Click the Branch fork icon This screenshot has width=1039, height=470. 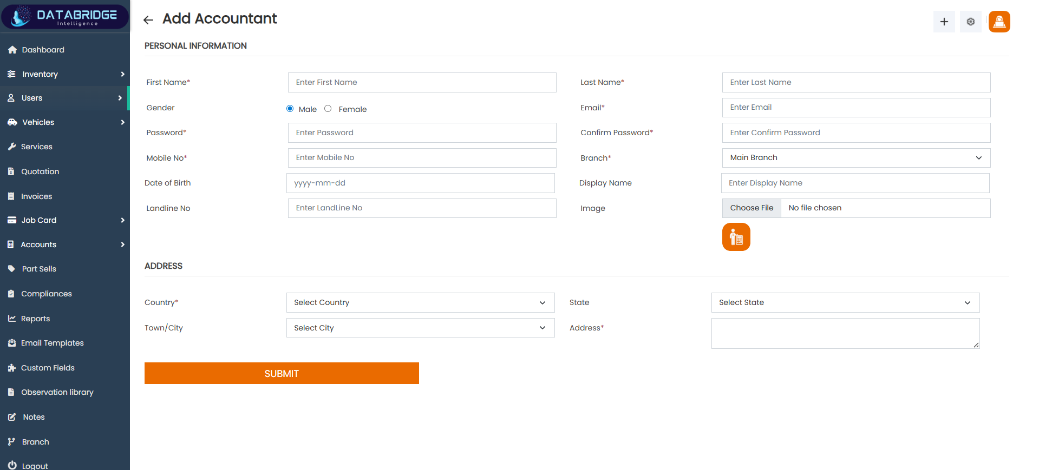[x=11, y=442]
